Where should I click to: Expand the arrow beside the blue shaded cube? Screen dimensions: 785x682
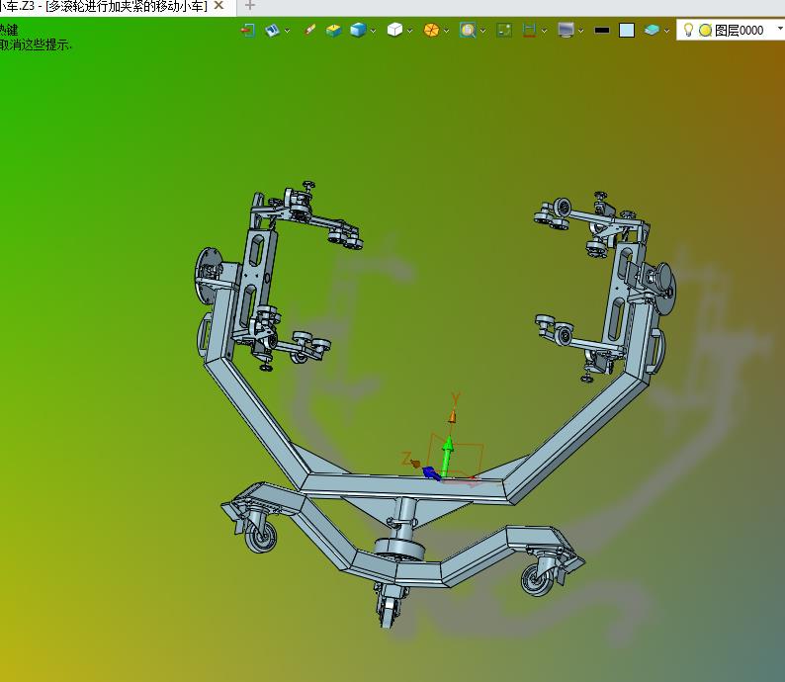coord(374,31)
